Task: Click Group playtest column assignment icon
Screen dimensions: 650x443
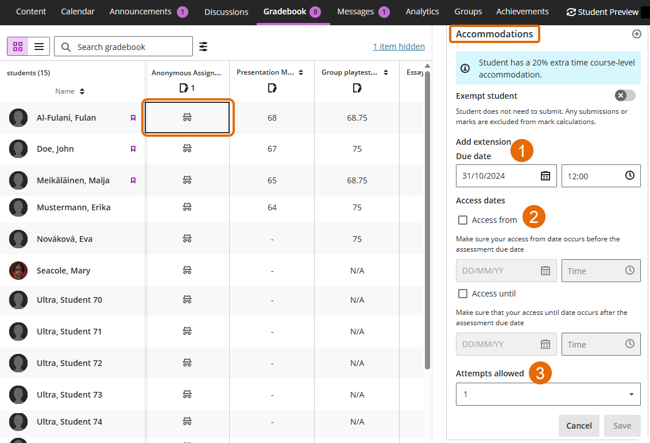Action: click(x=357, y=88)
